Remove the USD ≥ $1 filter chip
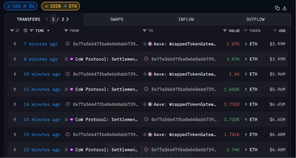Screen dimensions: 296x158 (9, 6)
